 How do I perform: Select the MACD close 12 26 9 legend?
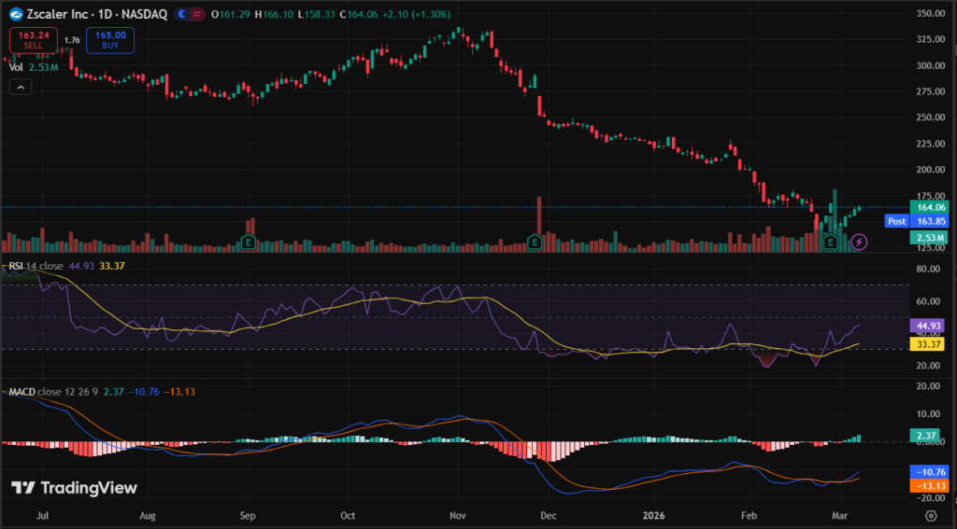(56, 392)
